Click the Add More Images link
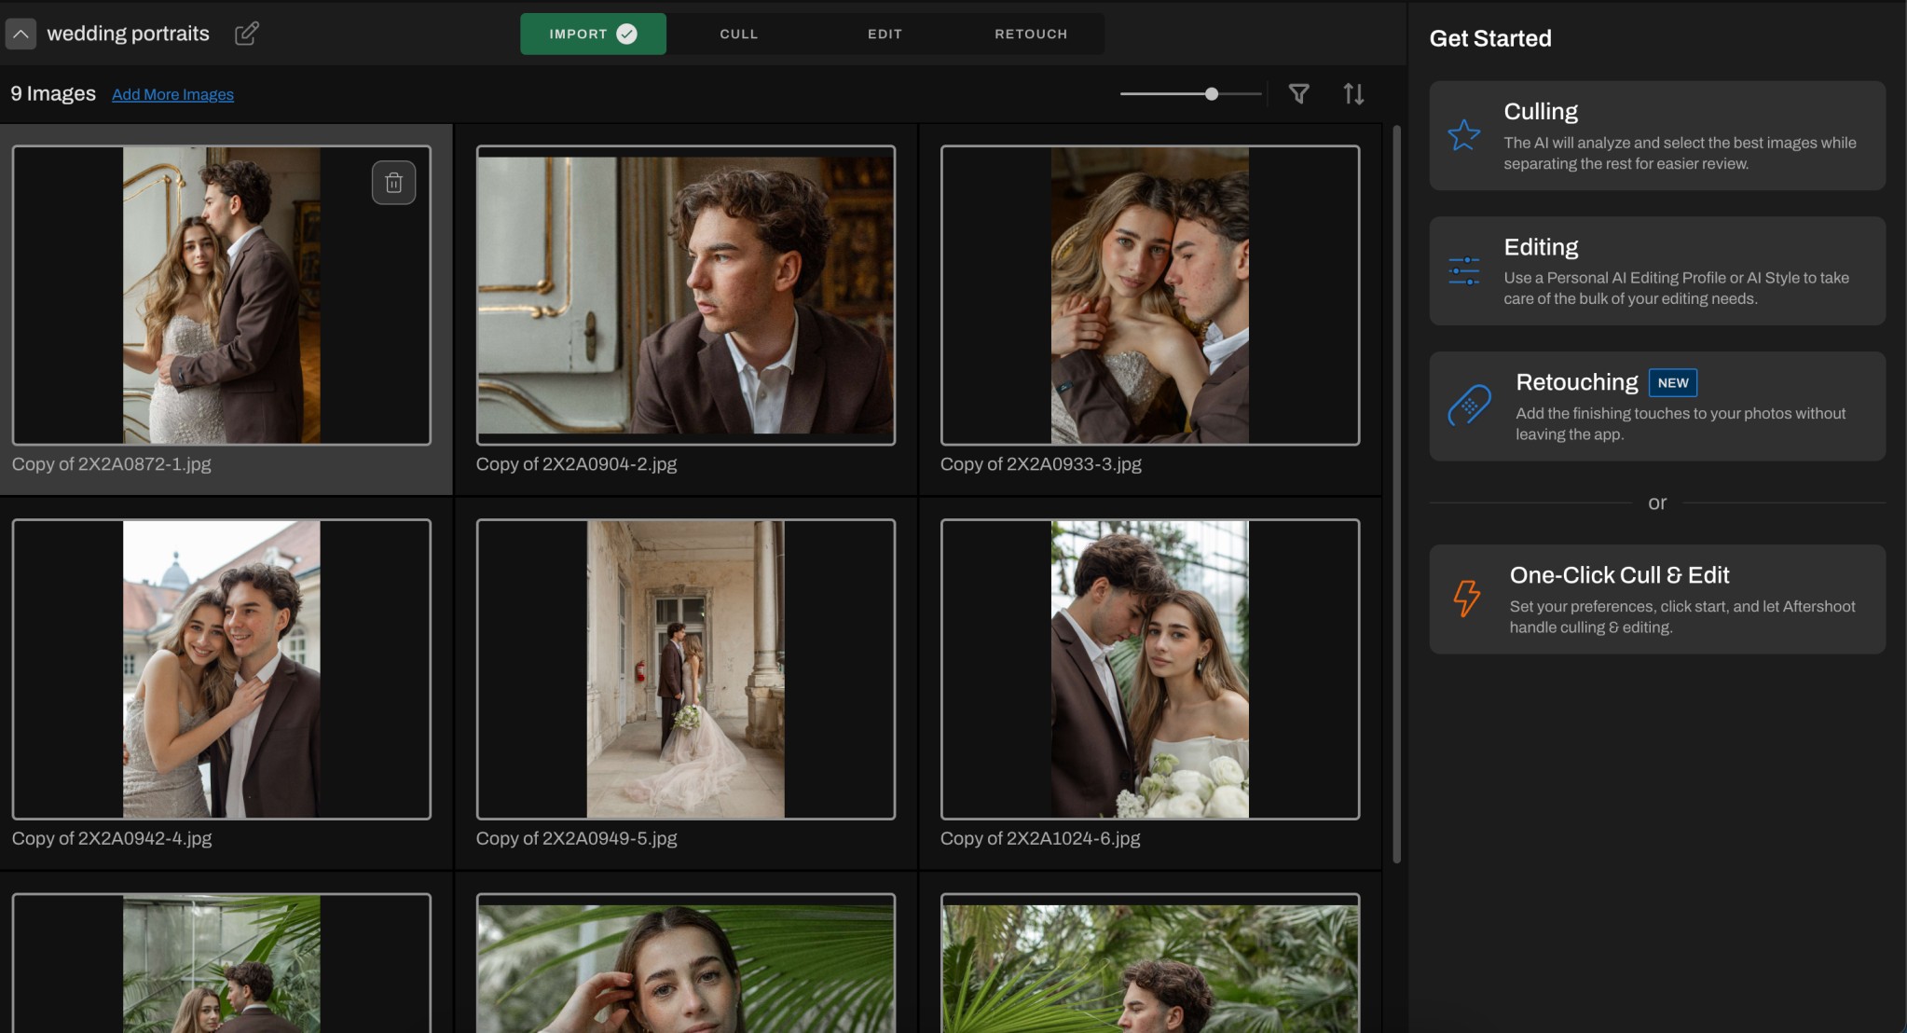This screenshot has width=1907, height=1033. click(172, 94)
